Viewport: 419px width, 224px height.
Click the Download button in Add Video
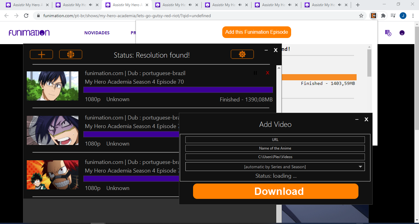coord(275,191)
